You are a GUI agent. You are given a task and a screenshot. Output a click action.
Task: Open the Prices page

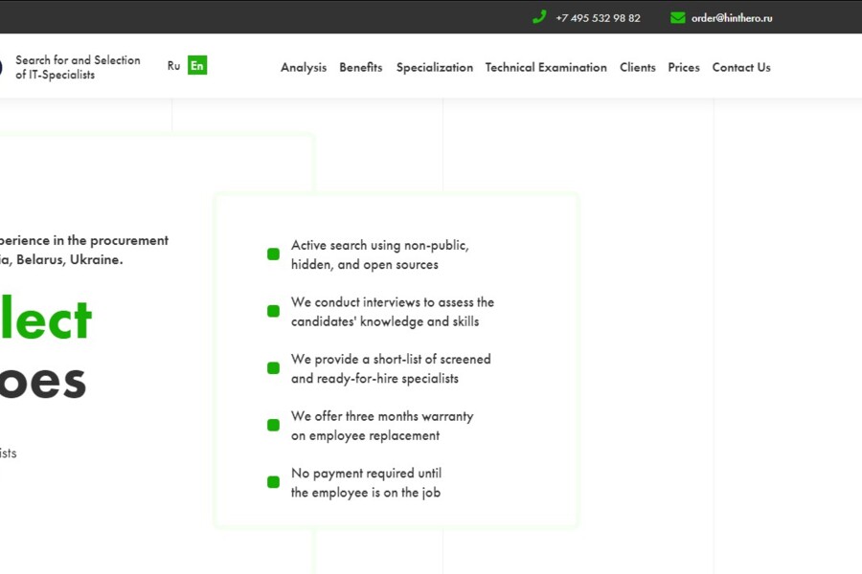(x=684, y=68)
